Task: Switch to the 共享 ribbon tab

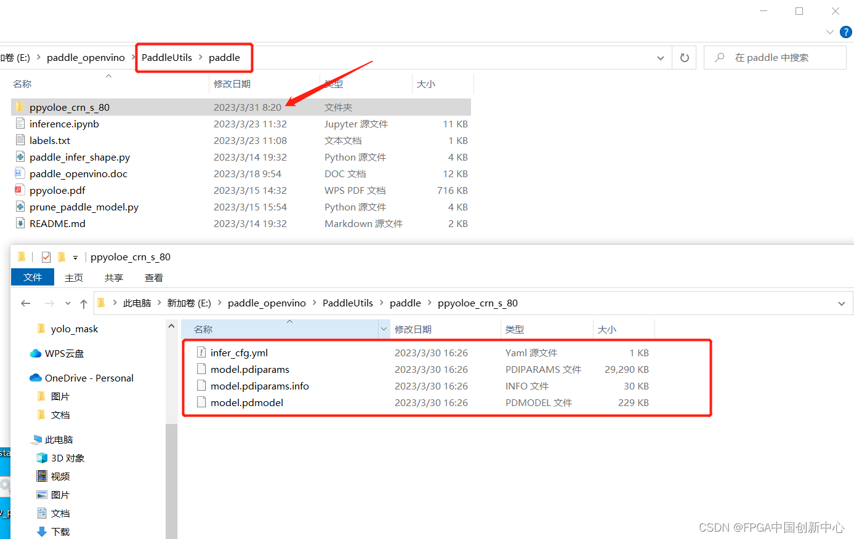Action: pos(114,277)
